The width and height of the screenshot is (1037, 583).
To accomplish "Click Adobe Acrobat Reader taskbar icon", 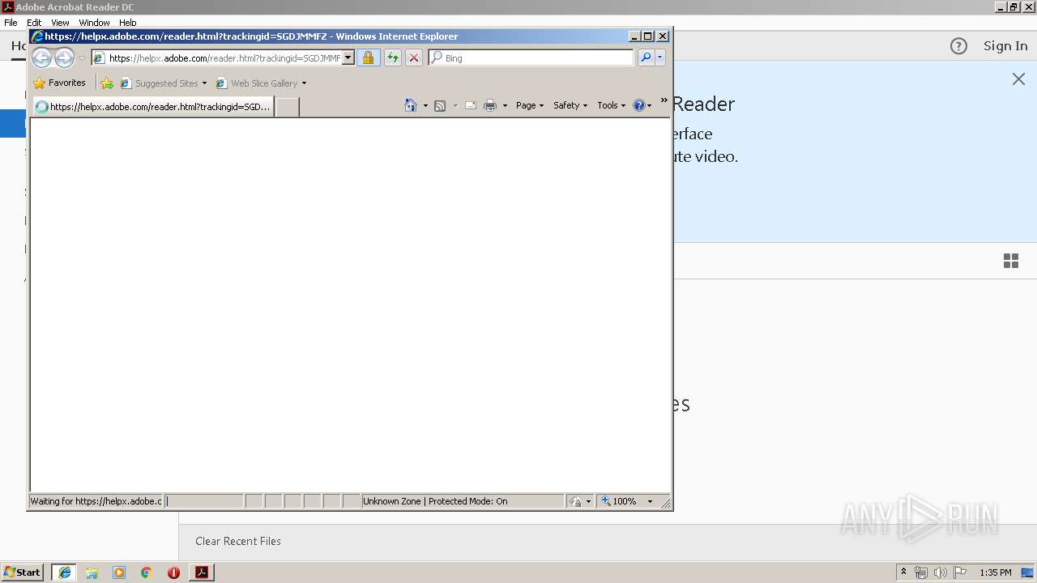I will (201, 572).
